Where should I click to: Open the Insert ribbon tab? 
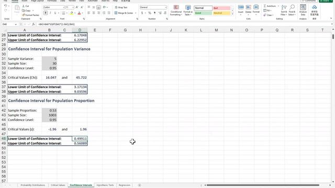(25, 1)
